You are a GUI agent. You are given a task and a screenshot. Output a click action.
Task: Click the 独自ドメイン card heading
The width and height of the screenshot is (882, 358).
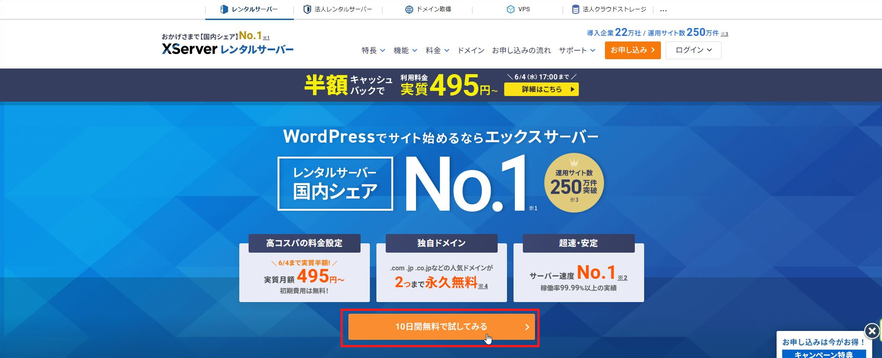pyautogui.click(x=441, y=243)
